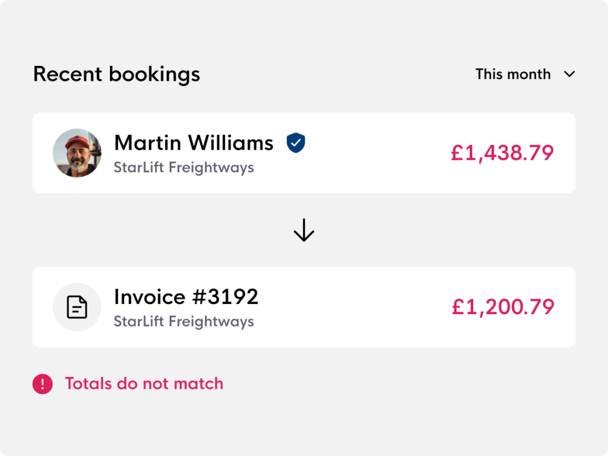Select the Invoice #3192 card
The height and width of the screenshot is (456, 608).
click(x=304, y=307)
